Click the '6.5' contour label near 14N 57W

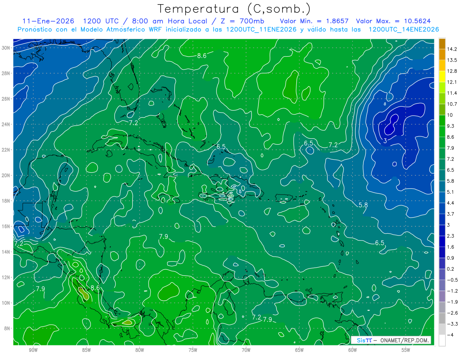tap(379, 243)
